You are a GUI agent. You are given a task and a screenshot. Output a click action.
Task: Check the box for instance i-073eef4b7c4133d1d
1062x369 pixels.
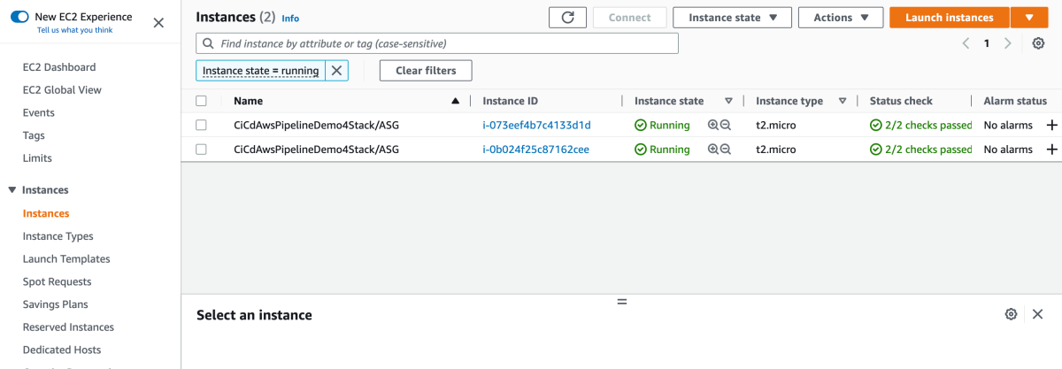[201, 126]
